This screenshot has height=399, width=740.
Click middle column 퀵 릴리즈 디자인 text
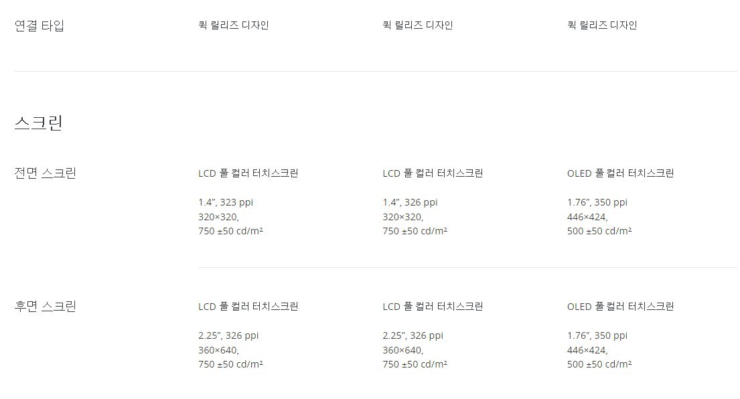(418, 25)
